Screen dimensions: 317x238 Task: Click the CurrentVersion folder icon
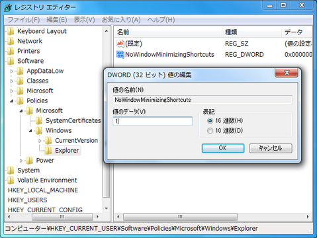(x=48, y=140)
